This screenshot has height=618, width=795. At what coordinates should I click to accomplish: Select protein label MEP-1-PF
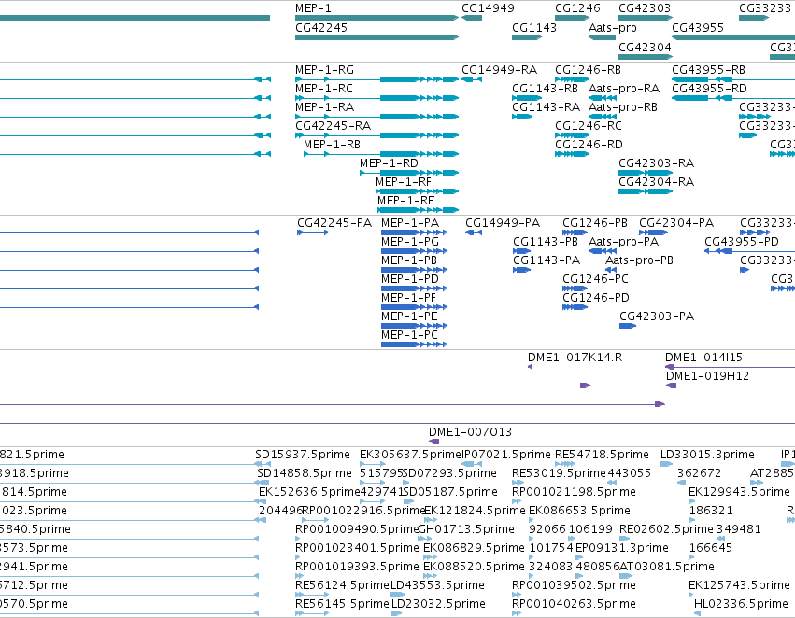pyautogui.click(x=408, y=299)
